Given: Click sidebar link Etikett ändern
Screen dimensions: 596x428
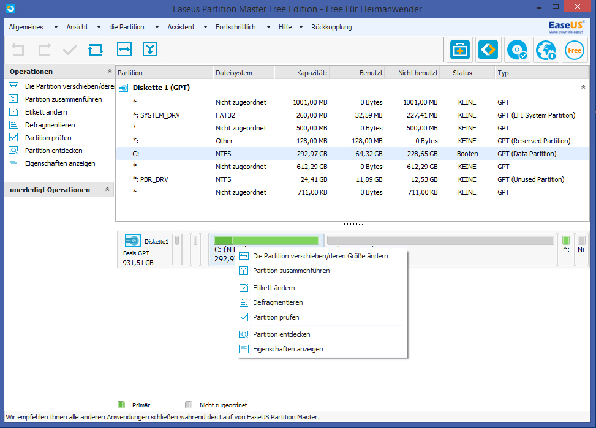Looking at the screenshot, I should (x=46, y=112).
